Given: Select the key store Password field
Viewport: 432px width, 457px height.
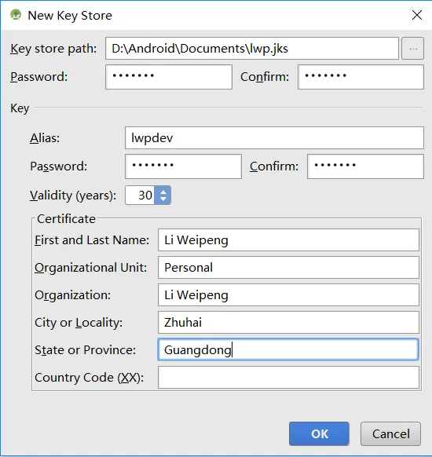Looking at the screenshot, I should click(x=169, y=77).
